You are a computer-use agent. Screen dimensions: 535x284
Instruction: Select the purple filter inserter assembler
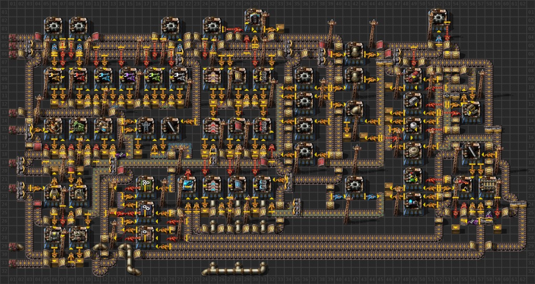pos(129,79)
